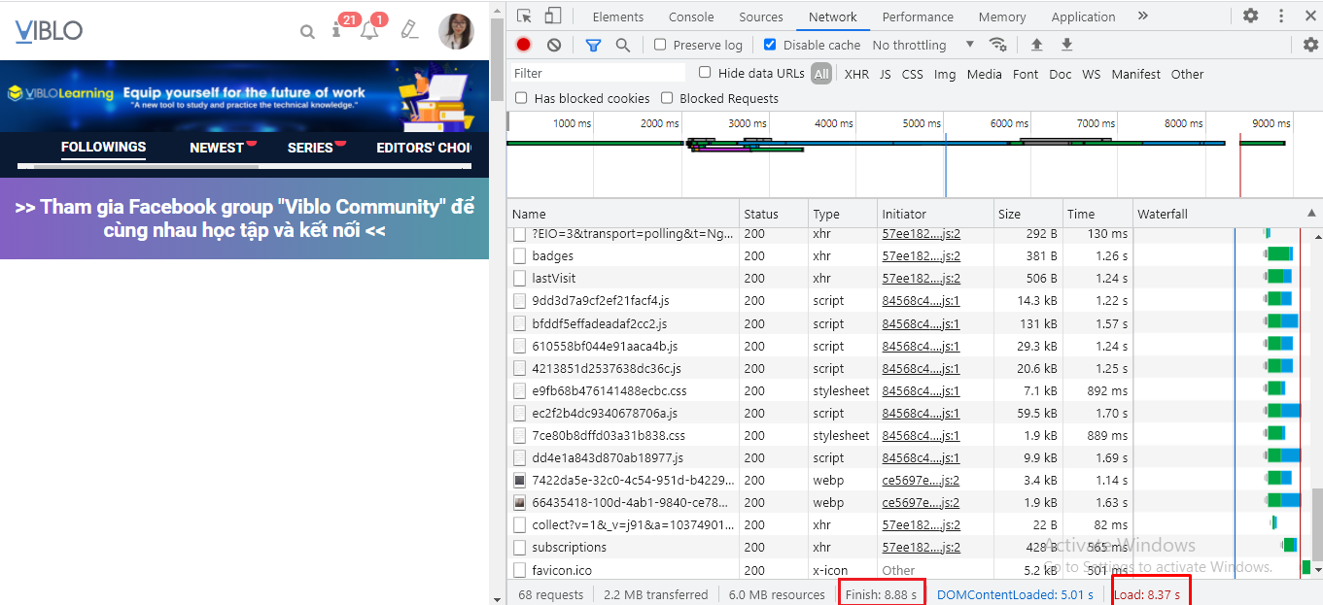Open the FOLLOWINGS feed tab
The height and width of the screenshot is (605, 1323).
(103, 148)
